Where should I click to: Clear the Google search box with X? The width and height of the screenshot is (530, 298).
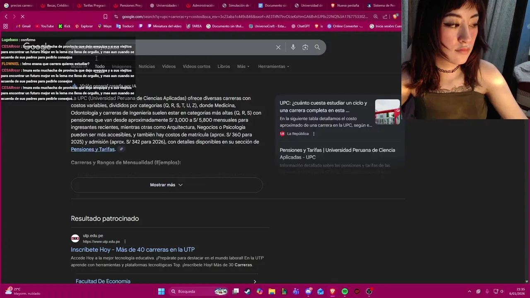[278, 47]
